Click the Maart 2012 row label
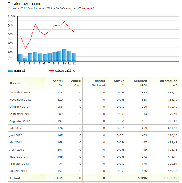 pos(17,156)
